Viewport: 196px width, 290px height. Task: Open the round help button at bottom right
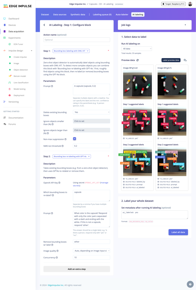click(x=190, y=284)
